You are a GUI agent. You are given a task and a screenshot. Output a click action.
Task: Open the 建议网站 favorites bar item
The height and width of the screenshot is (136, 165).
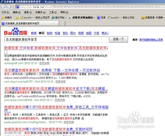point(58,18)
